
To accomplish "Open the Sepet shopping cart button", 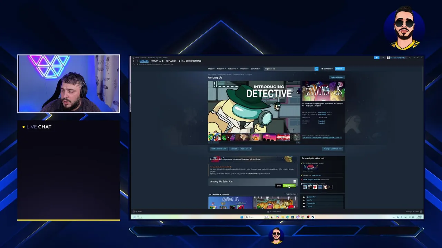I will (340, 69).
